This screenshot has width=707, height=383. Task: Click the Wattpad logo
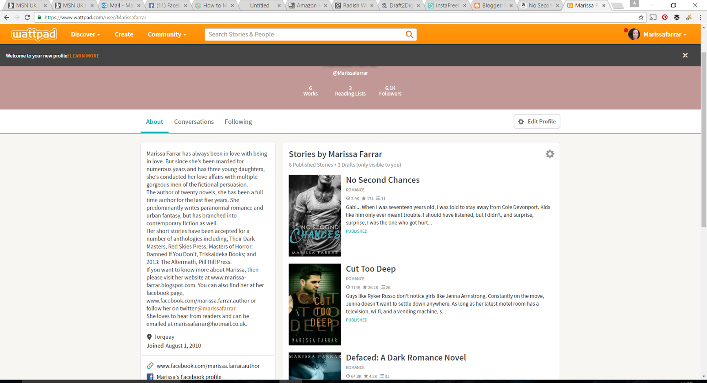click(34, 34)
